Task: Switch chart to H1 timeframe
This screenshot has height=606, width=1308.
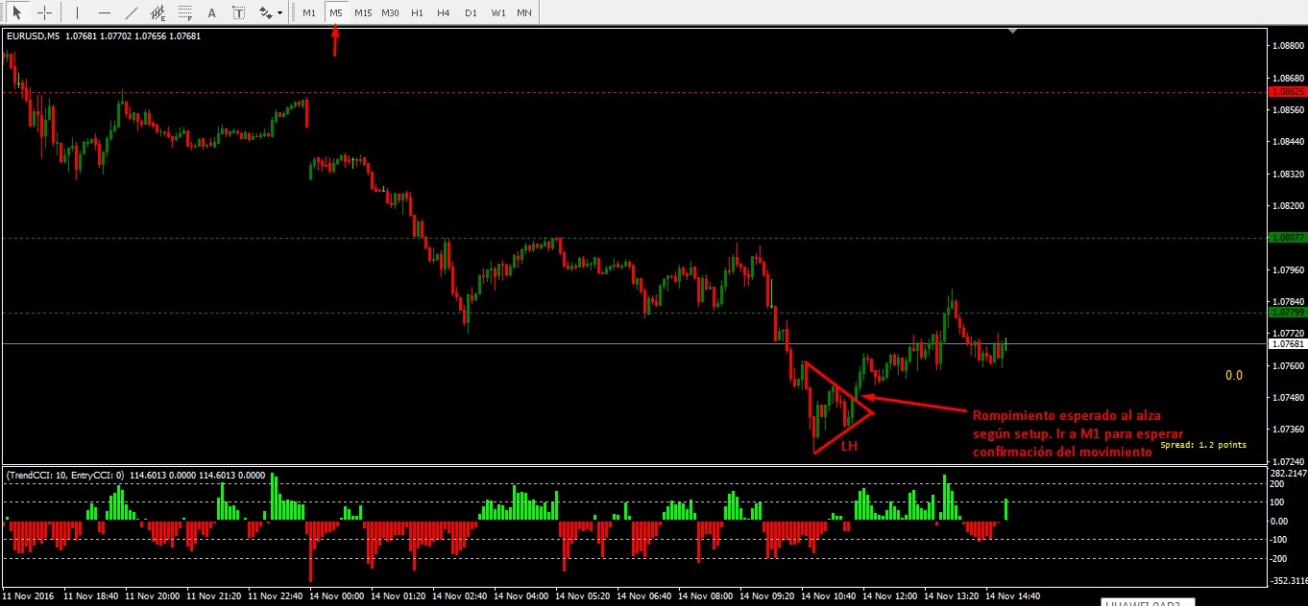Action: pyautogui.click(x=417, y=12)
